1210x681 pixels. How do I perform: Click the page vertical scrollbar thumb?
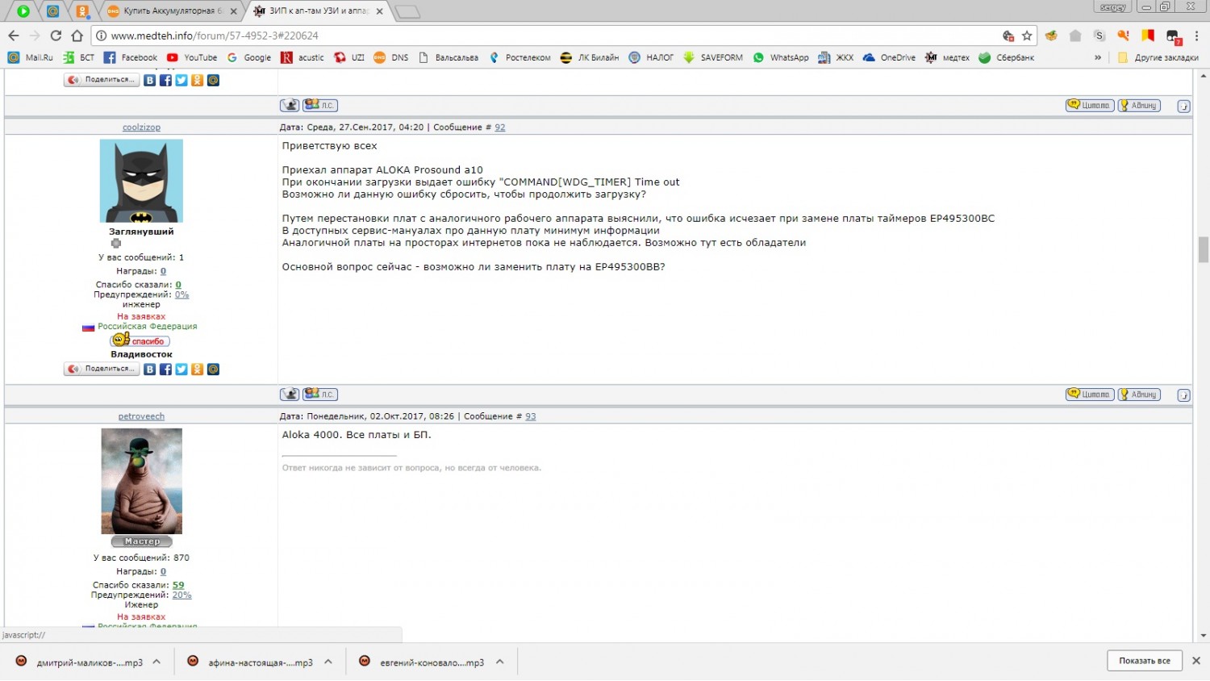(1203, 249)
